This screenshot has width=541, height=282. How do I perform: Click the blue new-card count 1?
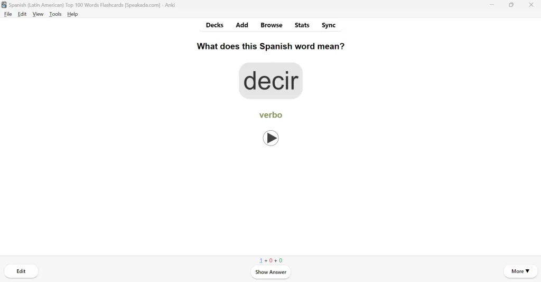[x=261, y=260]
